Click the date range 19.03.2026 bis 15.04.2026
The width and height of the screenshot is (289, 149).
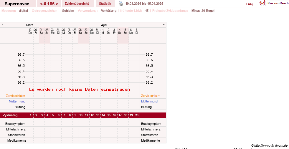144,4
